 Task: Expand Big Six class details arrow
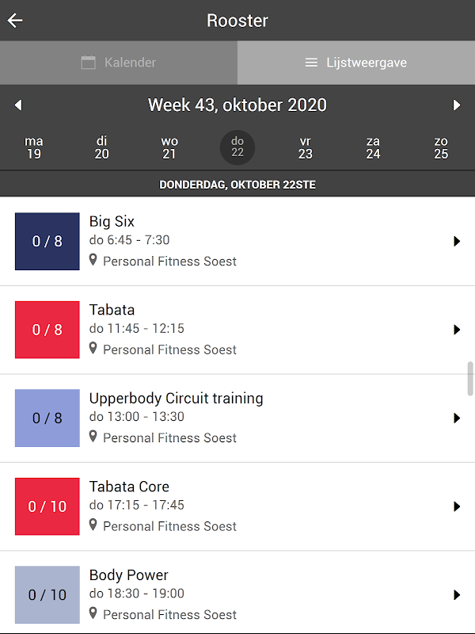tap(457, 242)
